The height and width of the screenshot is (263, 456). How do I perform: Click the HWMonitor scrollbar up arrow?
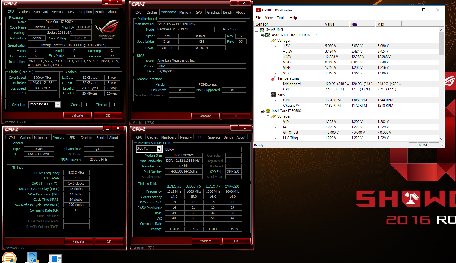[x=442, y=30]
